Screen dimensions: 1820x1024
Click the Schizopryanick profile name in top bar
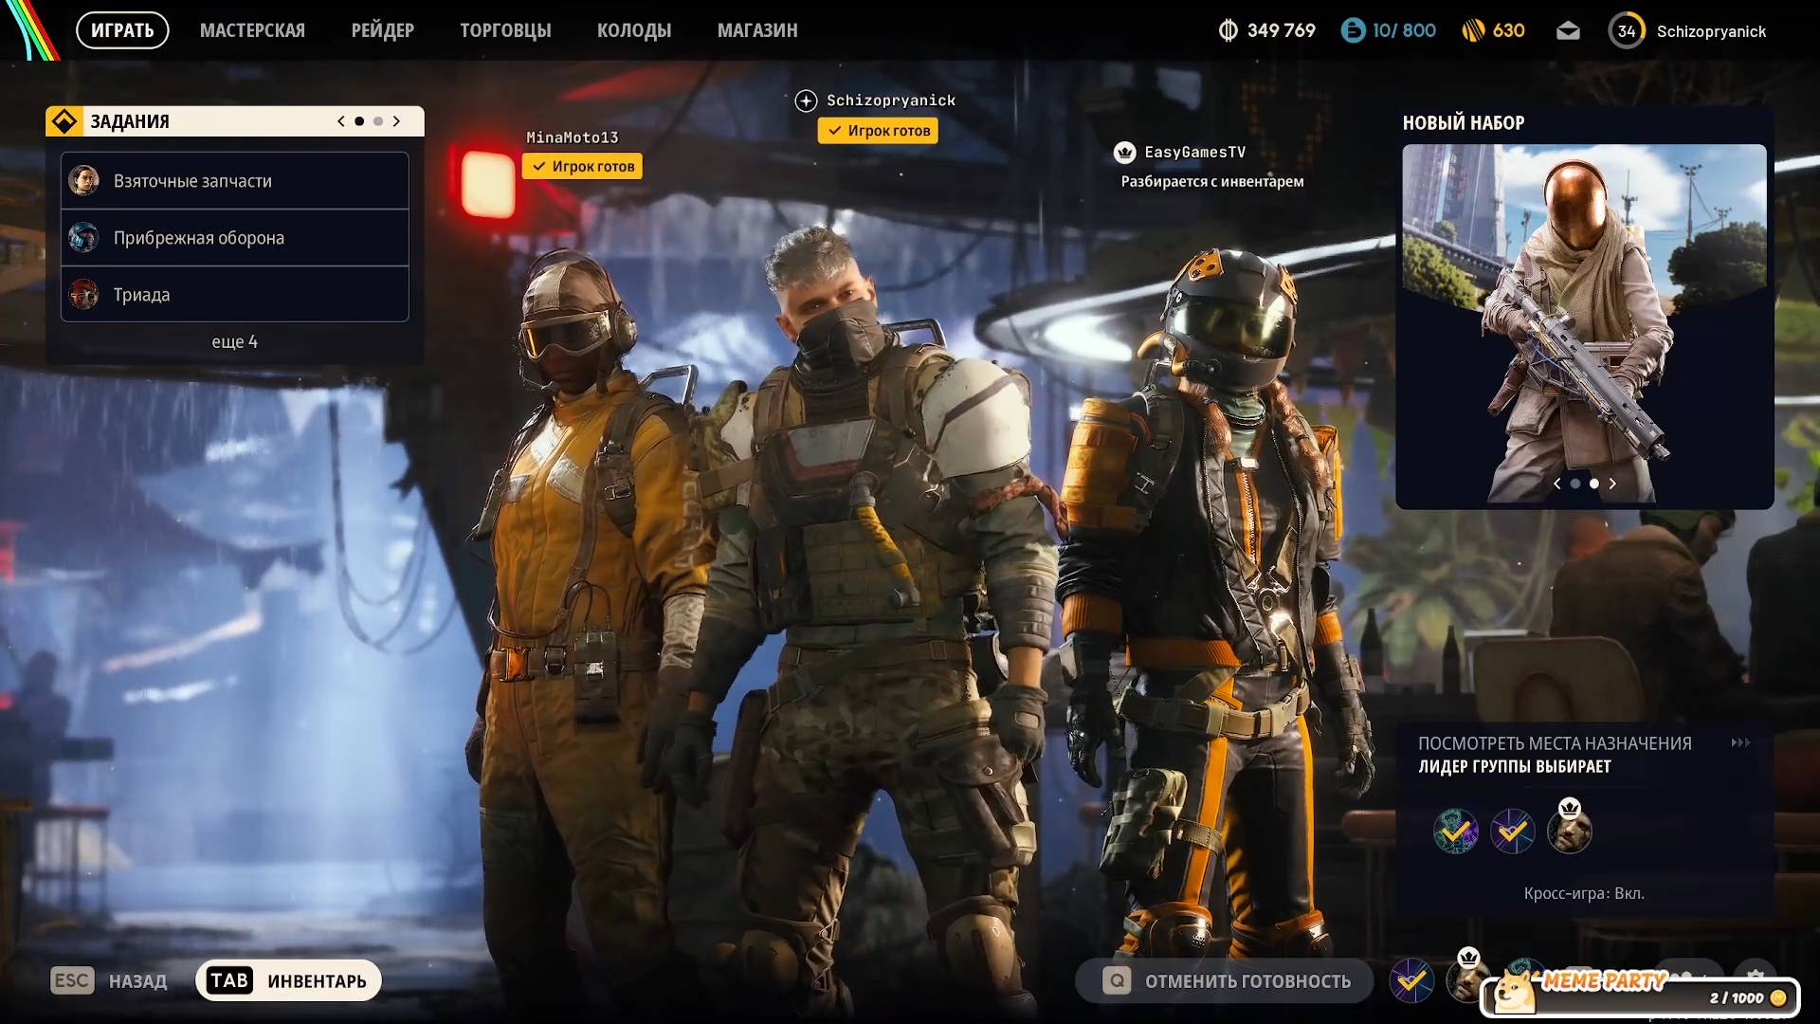coord(1711,31)
